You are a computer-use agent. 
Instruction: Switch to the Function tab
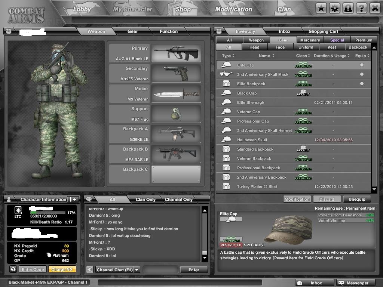pyautogui.click(x=169, y=31)
